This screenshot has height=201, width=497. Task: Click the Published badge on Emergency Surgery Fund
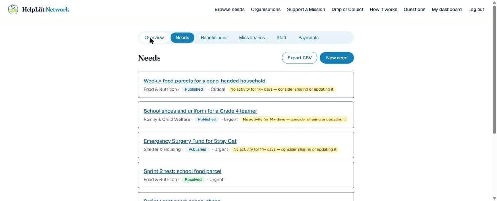pos(197,149)
